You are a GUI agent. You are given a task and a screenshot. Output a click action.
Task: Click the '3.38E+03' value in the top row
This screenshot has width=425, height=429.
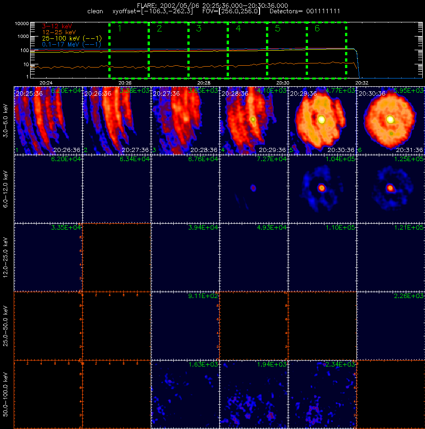pos(134,90)
